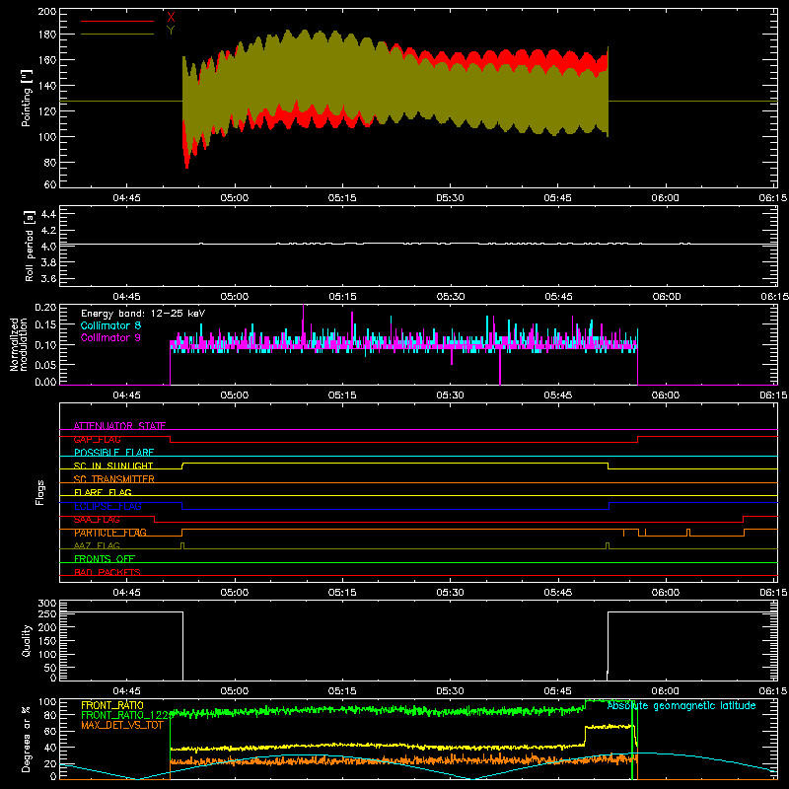Click the 140 tick label on Pointing axis
Viewport: 789px width, 789px height.
tap(47, 86)
